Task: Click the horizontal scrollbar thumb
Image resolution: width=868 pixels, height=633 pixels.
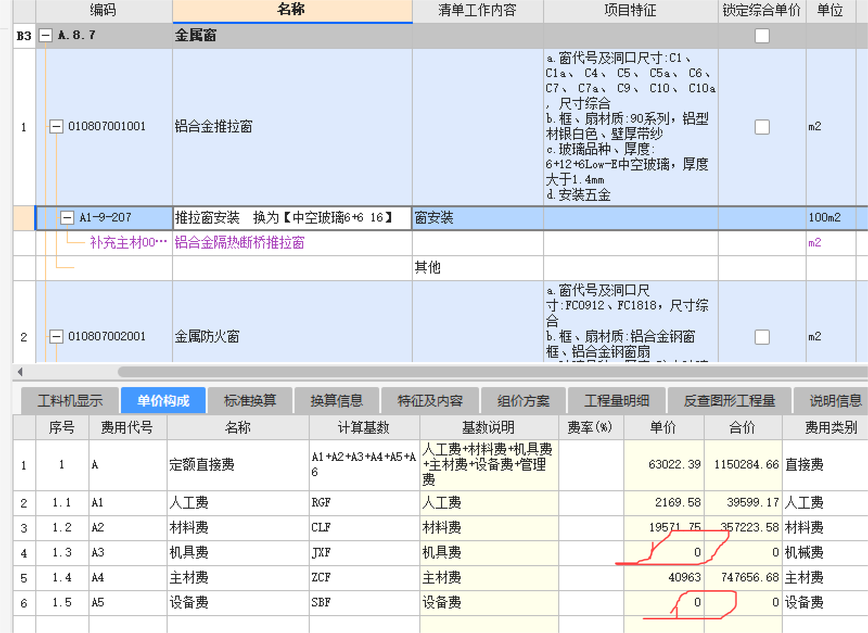Action: 493,372
